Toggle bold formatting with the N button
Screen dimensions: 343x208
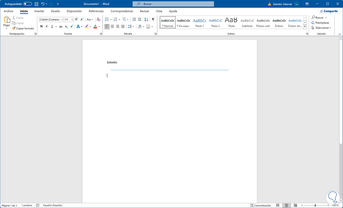41,27
